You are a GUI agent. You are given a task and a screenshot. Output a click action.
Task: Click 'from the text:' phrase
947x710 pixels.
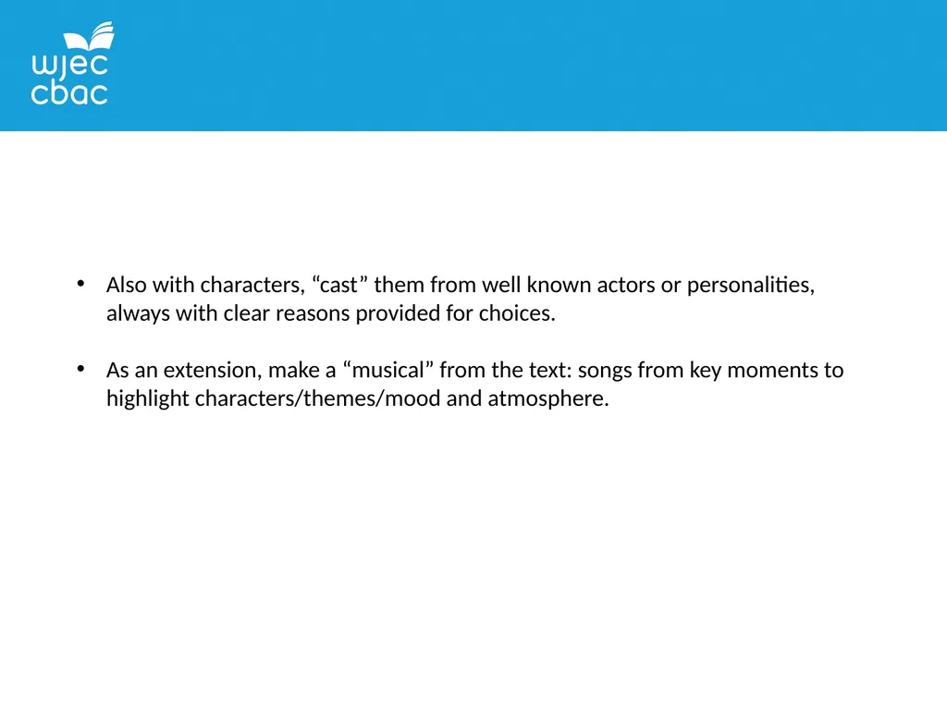coord(506,370)
